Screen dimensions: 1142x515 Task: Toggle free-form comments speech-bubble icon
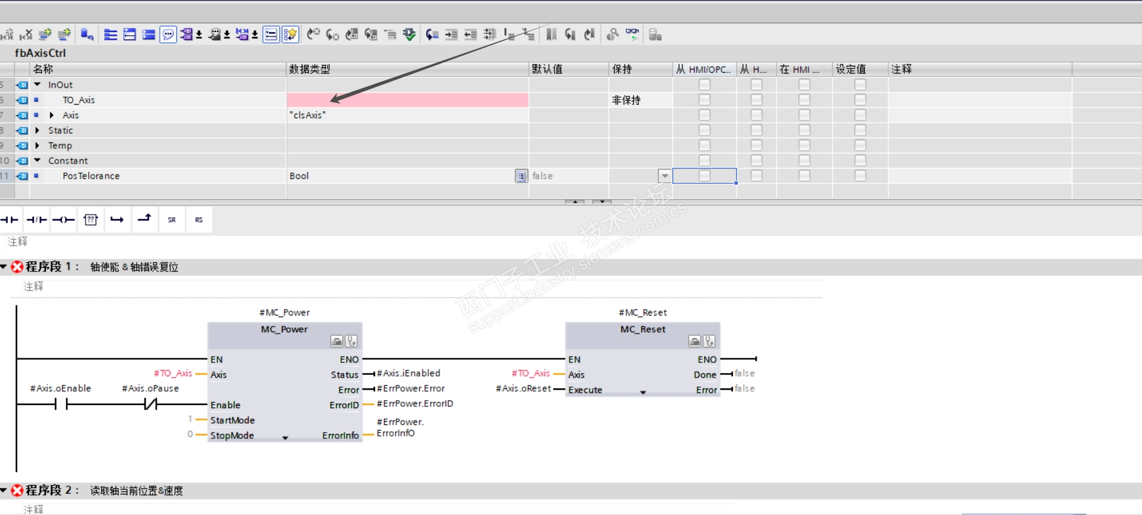point(168,35)
